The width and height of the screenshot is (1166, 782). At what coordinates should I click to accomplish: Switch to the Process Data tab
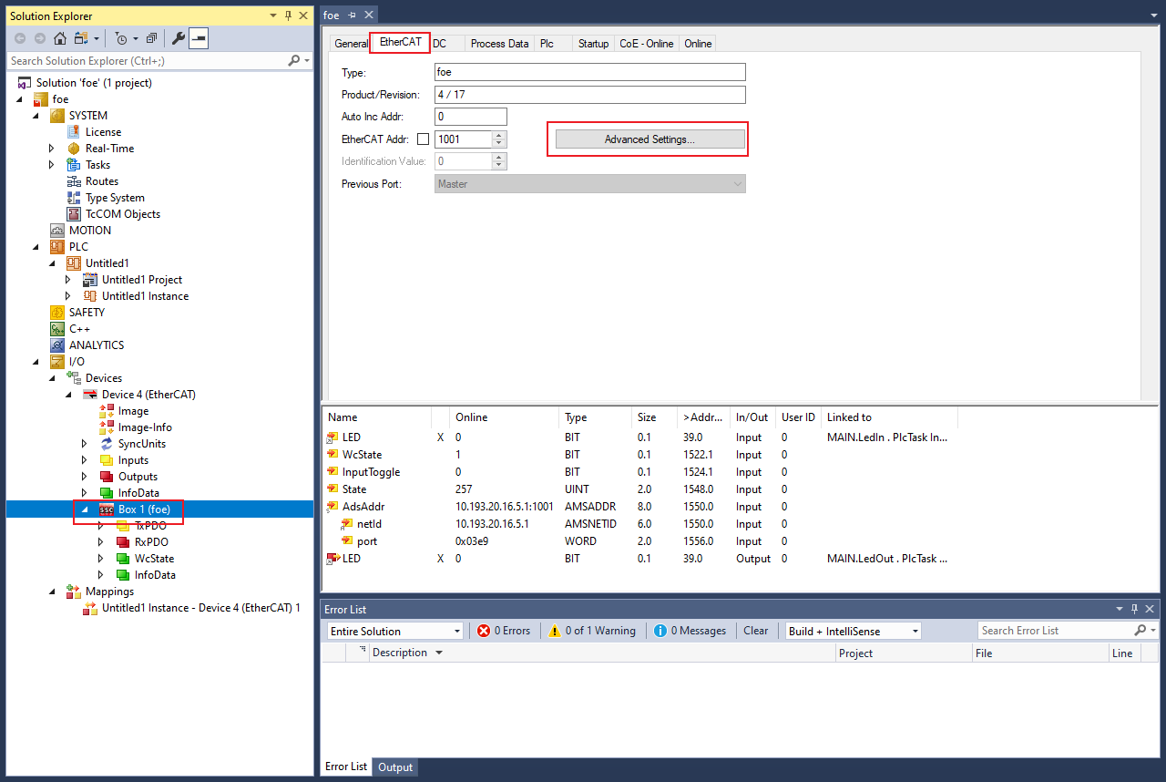[499, 44]
